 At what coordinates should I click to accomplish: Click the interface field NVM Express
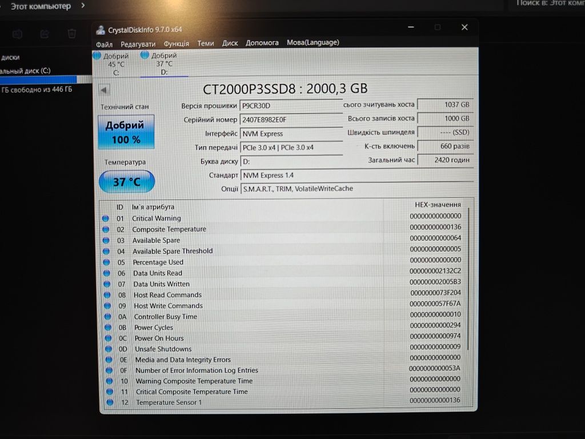[x=291, y=134]
